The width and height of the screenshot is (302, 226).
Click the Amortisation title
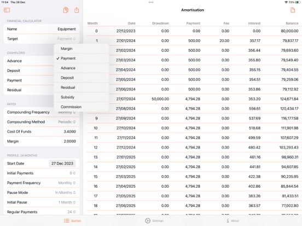tap(193, 10)
